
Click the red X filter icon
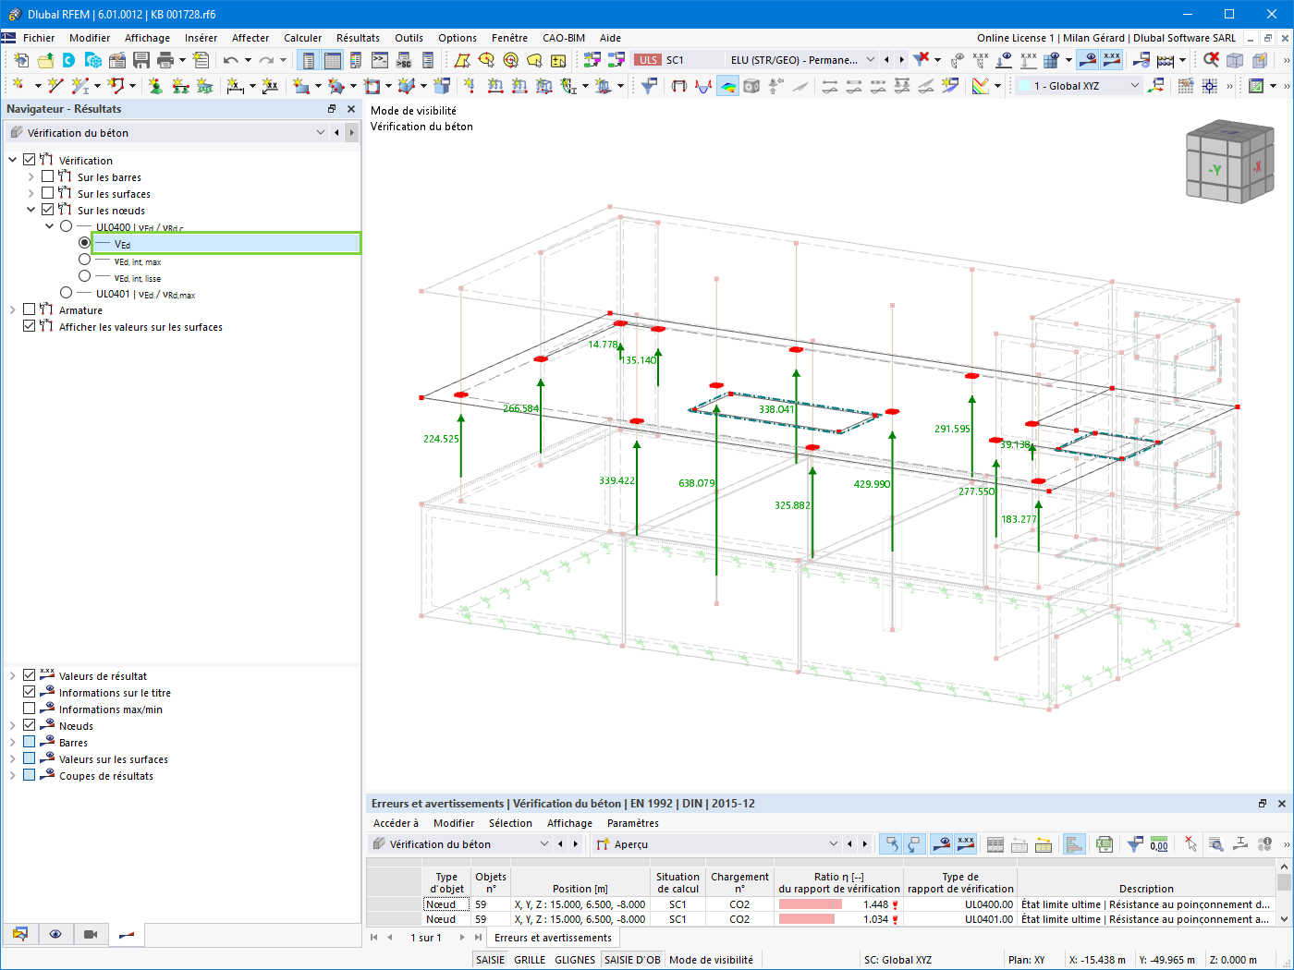click(922, 60)
